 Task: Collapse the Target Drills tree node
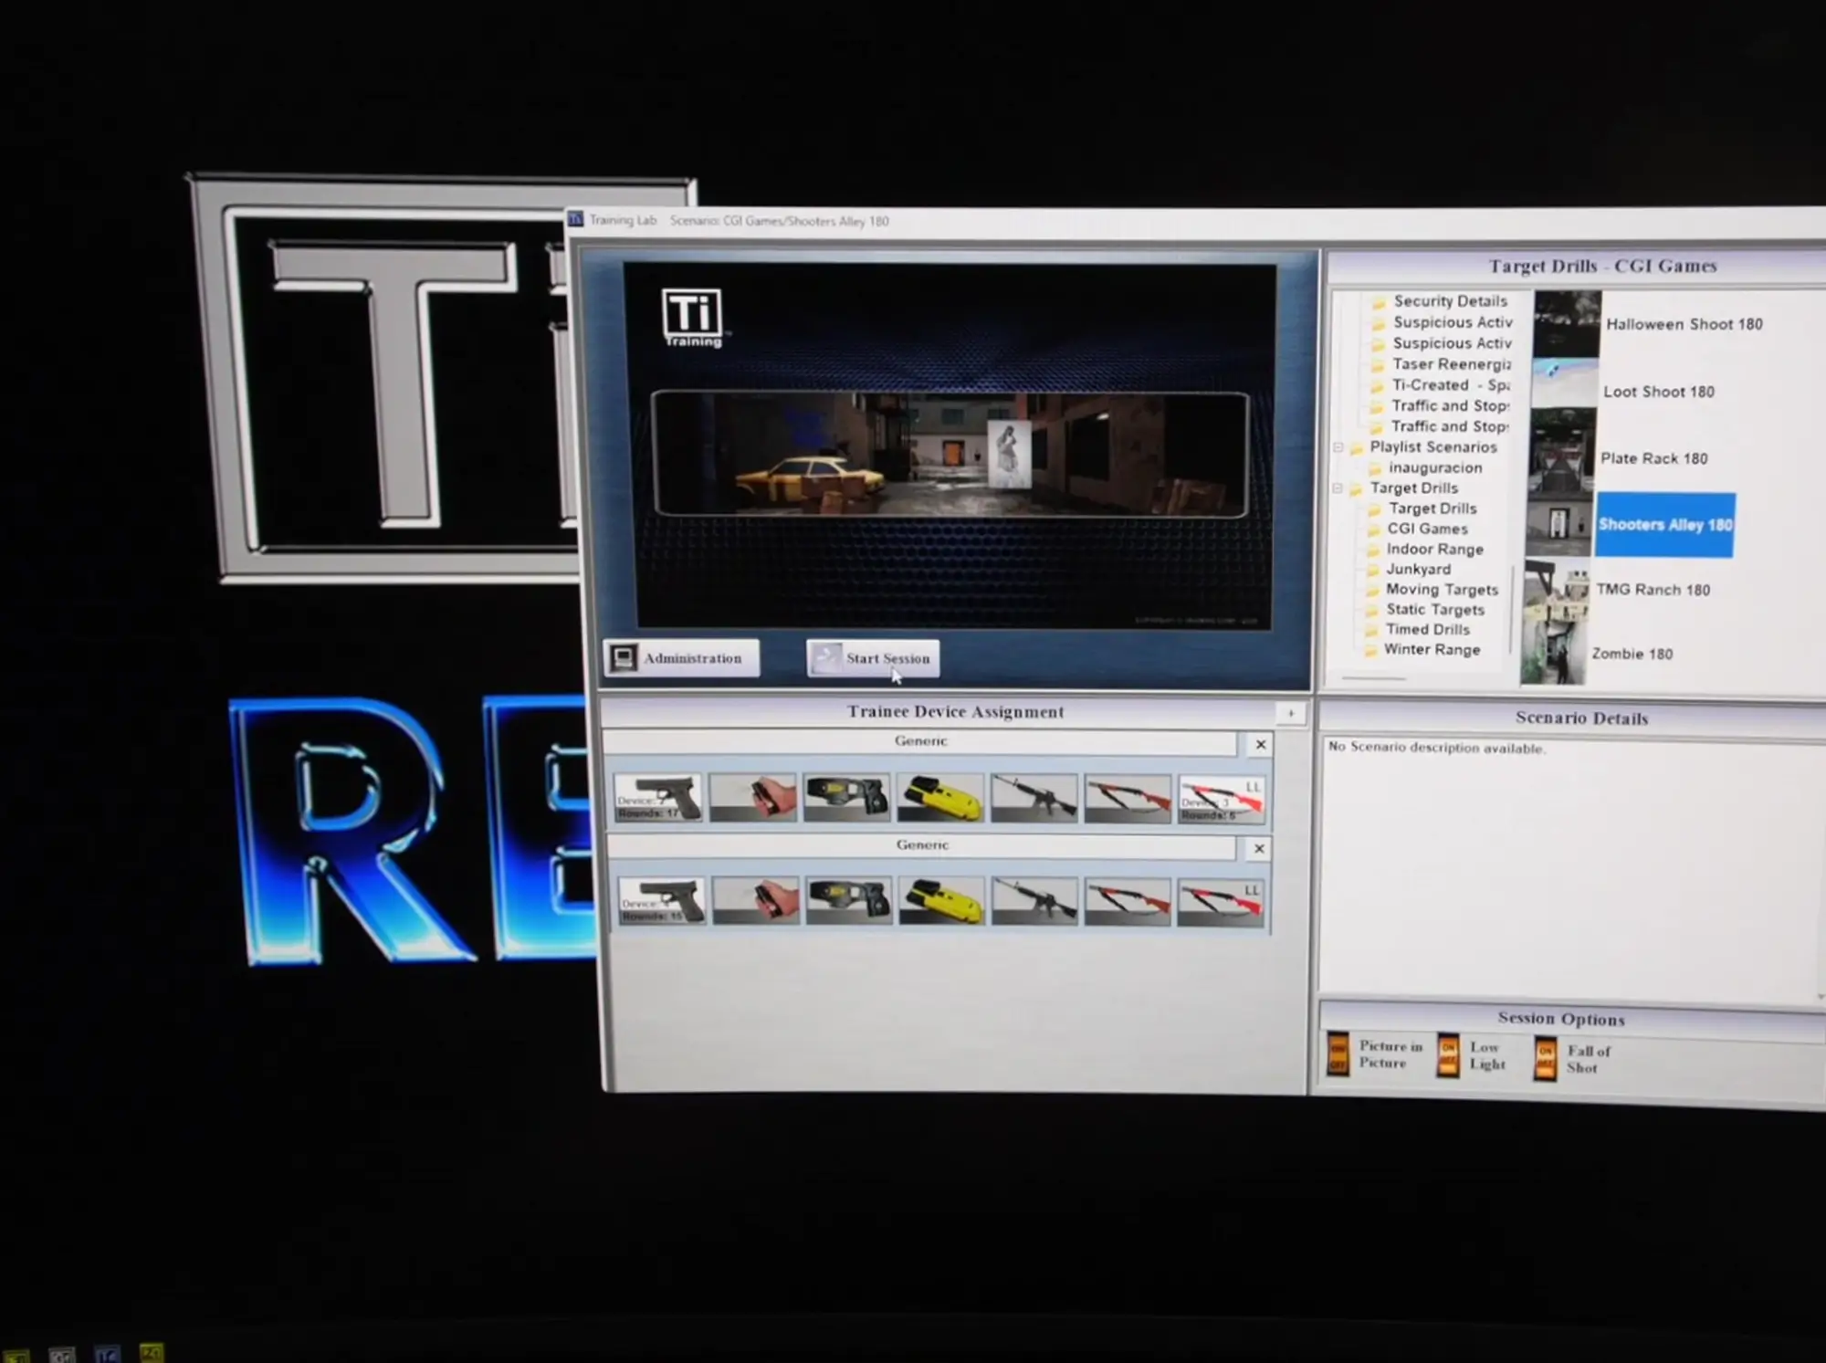1338,488
